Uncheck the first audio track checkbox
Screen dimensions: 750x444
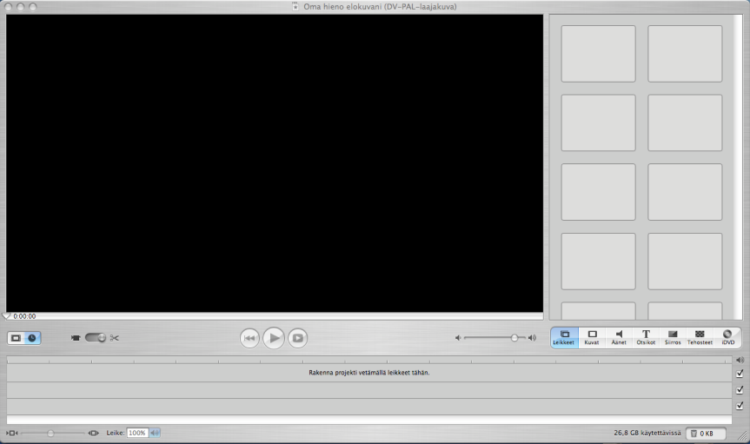click(740, 390)
